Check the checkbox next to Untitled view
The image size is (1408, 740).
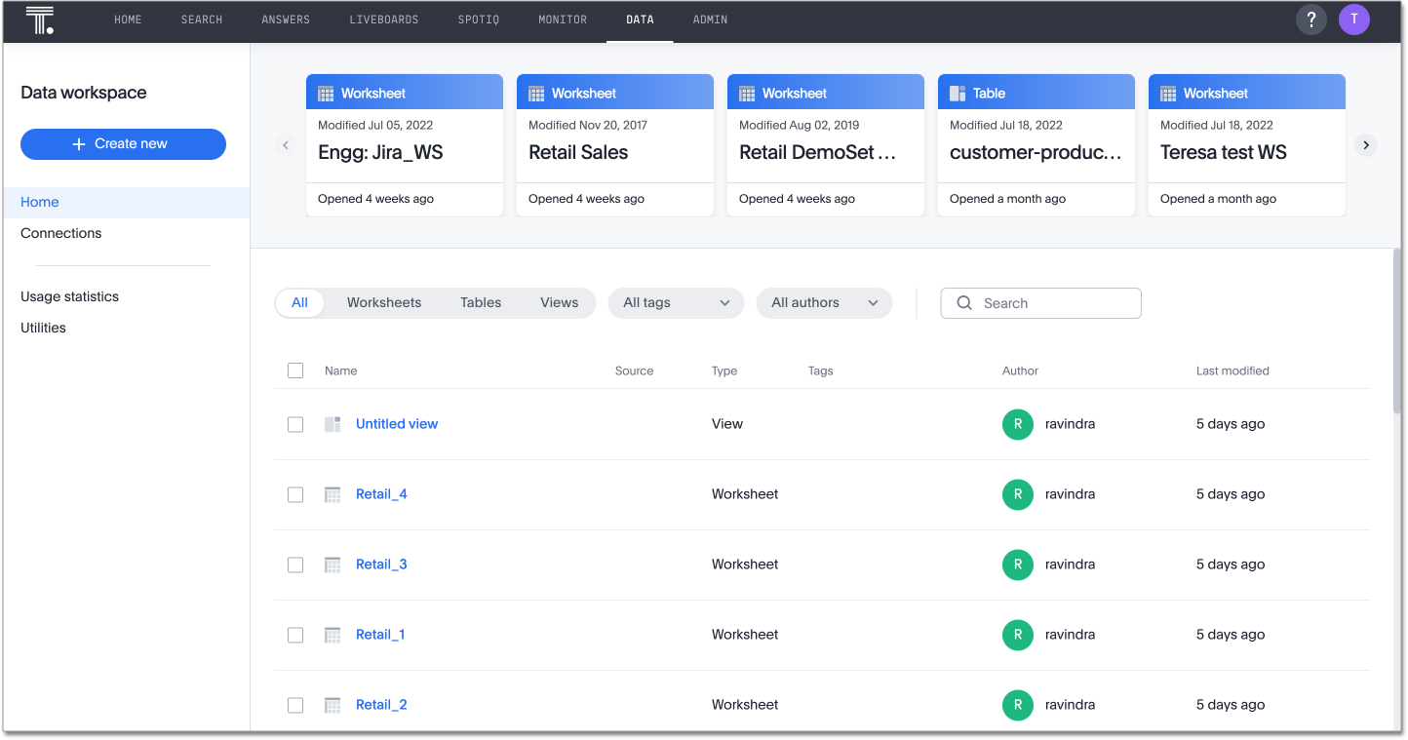tap(295, 424)
